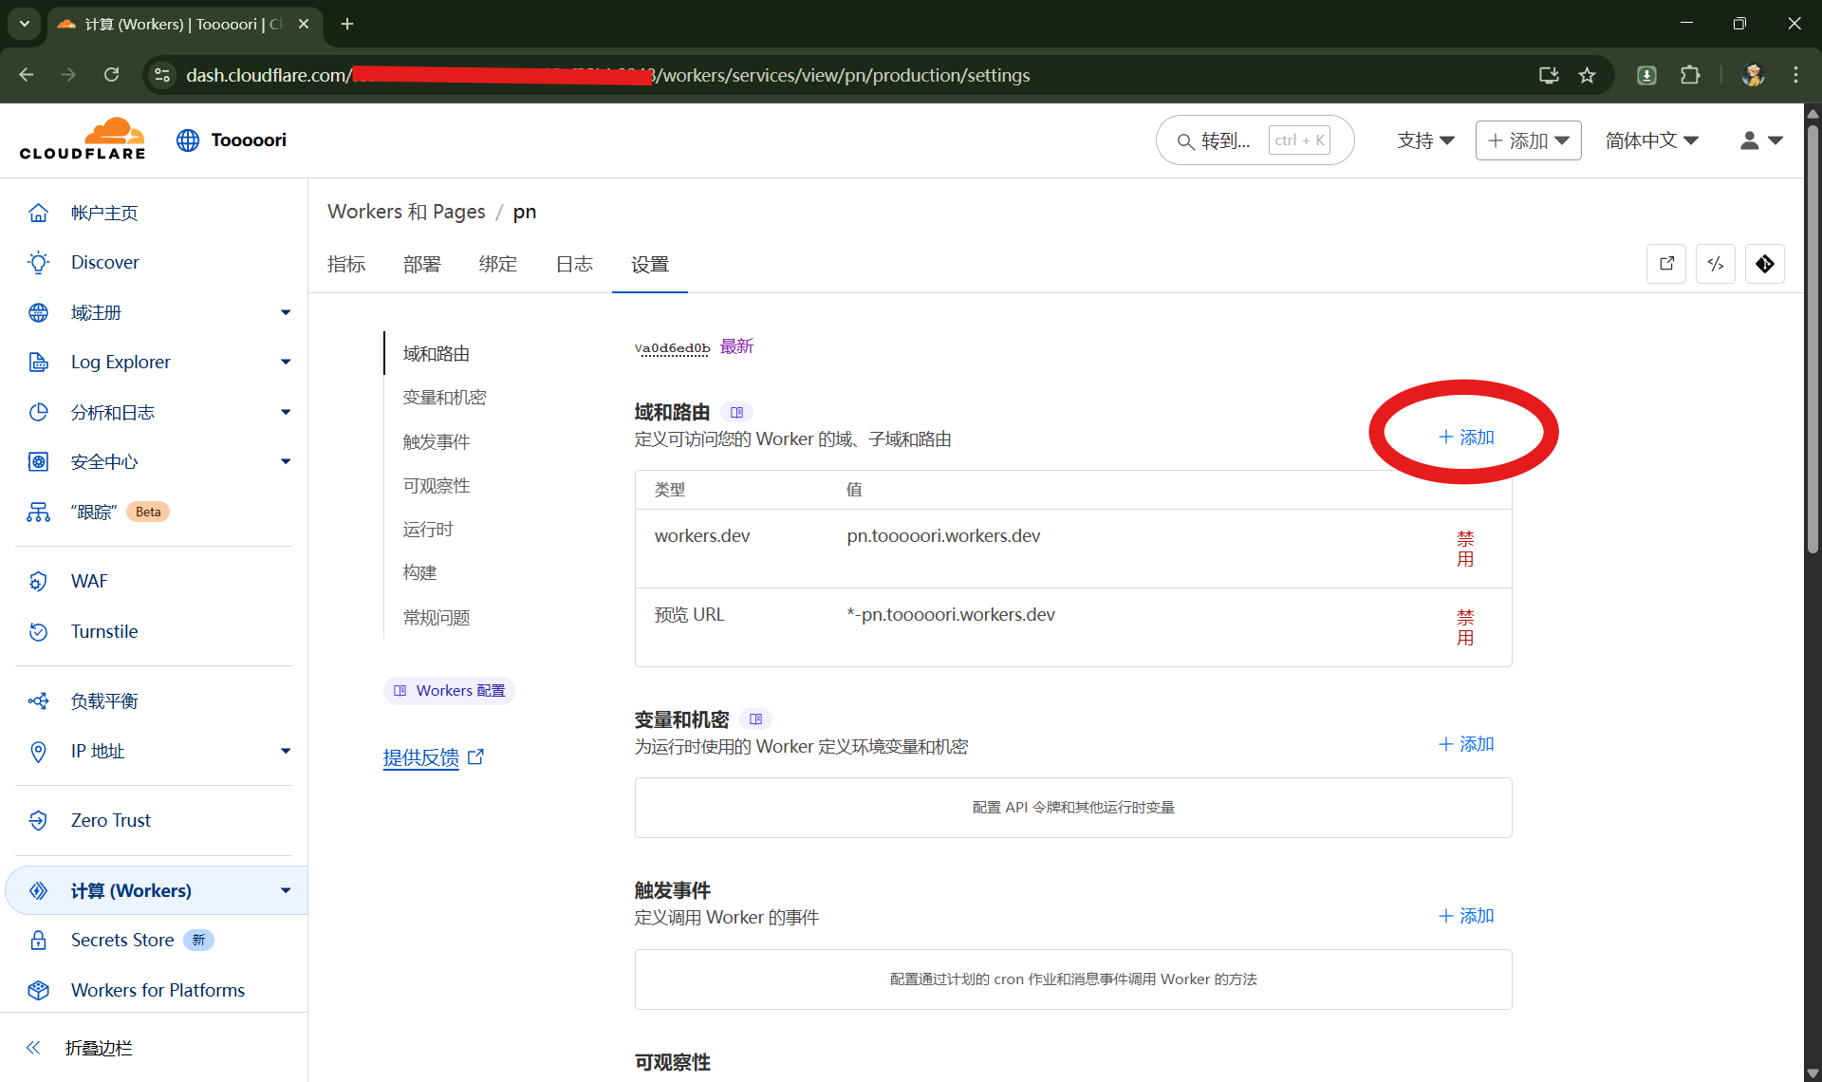Switch to the 绑定 tab

coord(497,264)
